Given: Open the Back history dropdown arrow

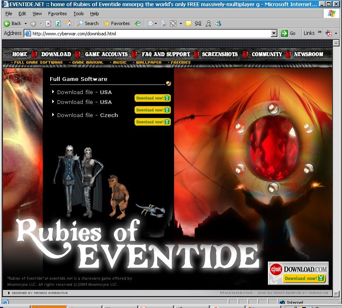Looking at the screenshot, I should tap(26, 23).
